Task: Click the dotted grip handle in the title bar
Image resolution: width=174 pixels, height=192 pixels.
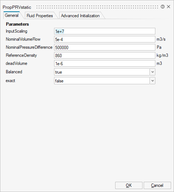Action: coord(97,7)
